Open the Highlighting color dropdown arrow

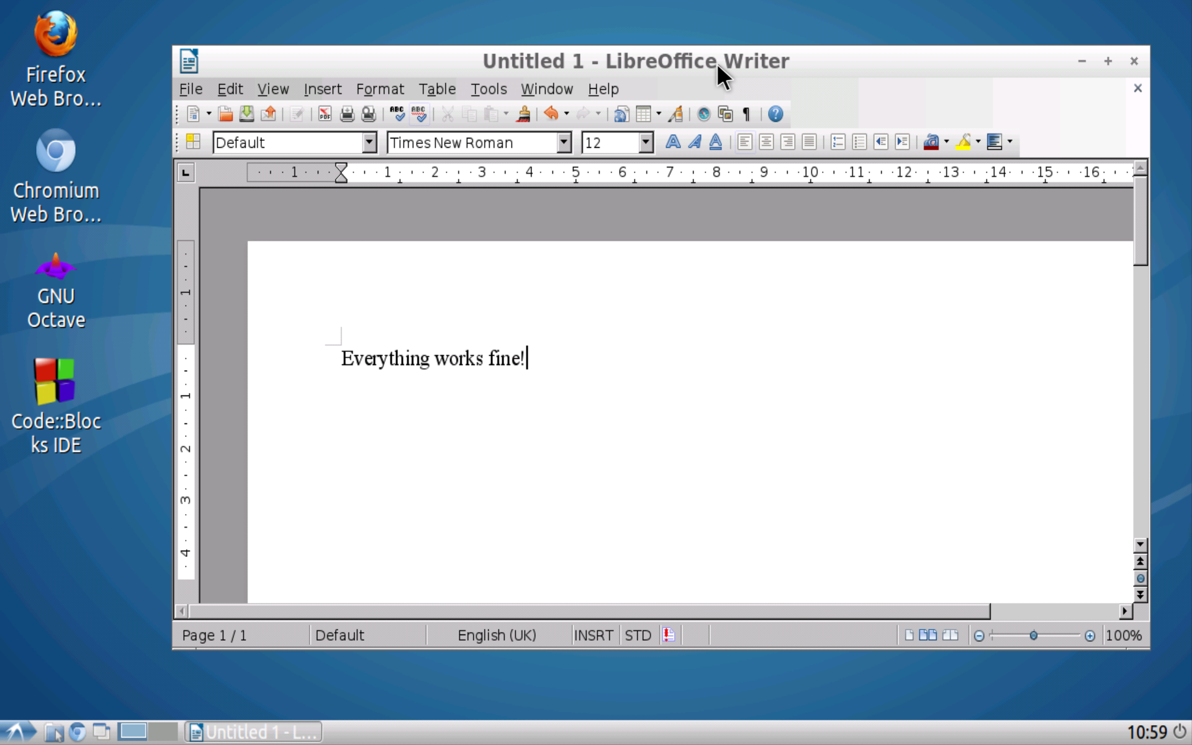(x=978, y=142)
